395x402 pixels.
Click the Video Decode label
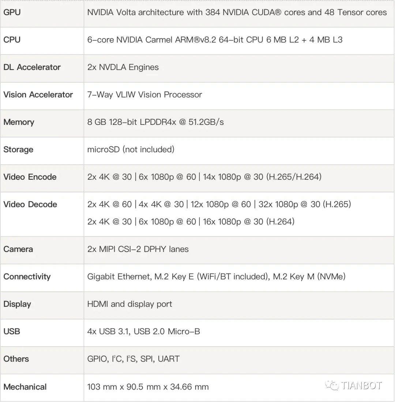30,204
